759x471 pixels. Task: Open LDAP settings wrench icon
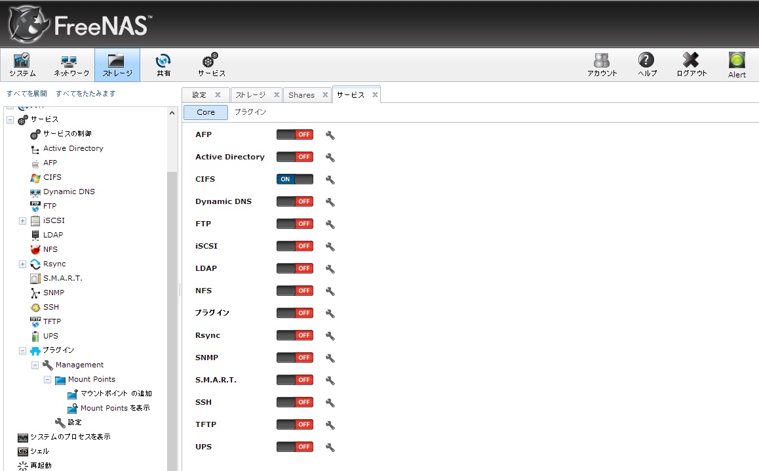tap(330, 269)
